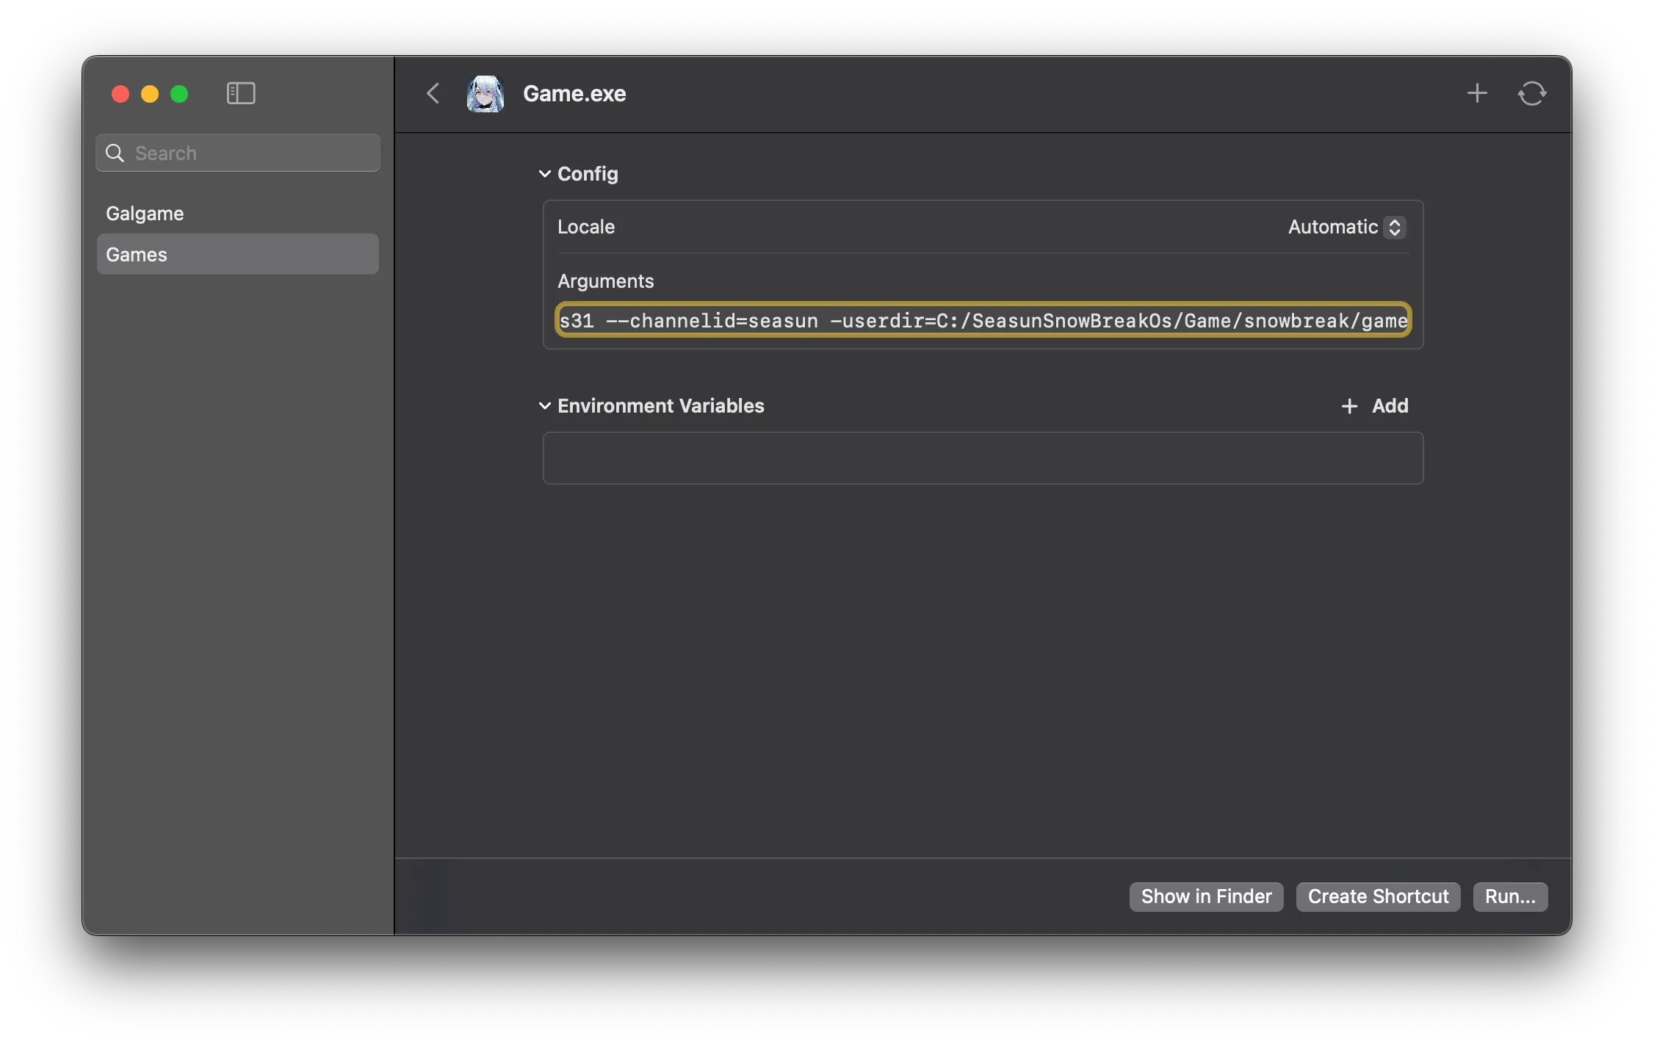Select Galgame in the sidebar
Image resolution: width=1654 pixels, height=1044 pixels.
click(x=145, y=214)
